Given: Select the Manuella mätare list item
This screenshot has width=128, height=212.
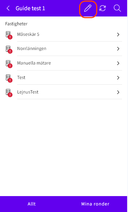Looking at the screenshot, I should 64,63.
